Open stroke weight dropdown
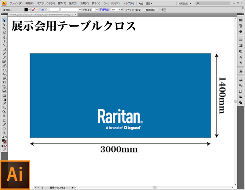The height and width of the screenshot is (190, 245). tap(57, 10)
